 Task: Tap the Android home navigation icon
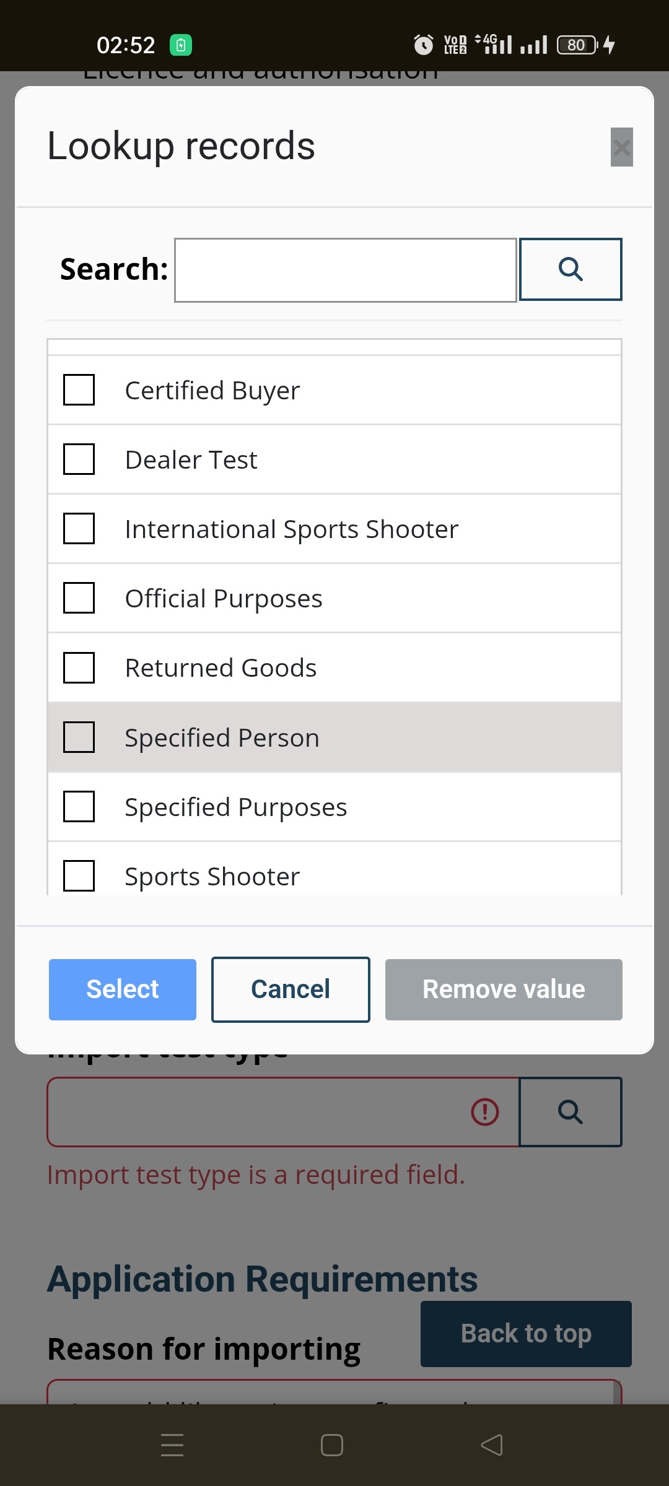point(332,1445)
